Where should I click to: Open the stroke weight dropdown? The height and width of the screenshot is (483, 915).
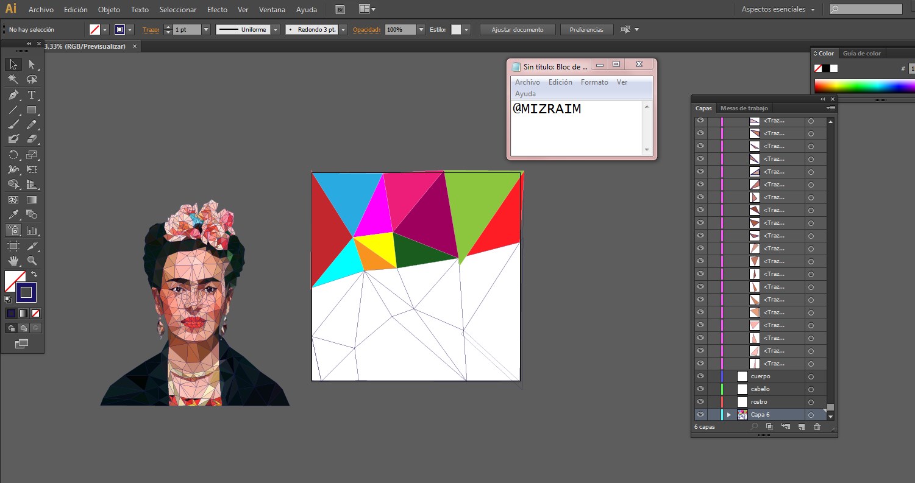point(206,29)
